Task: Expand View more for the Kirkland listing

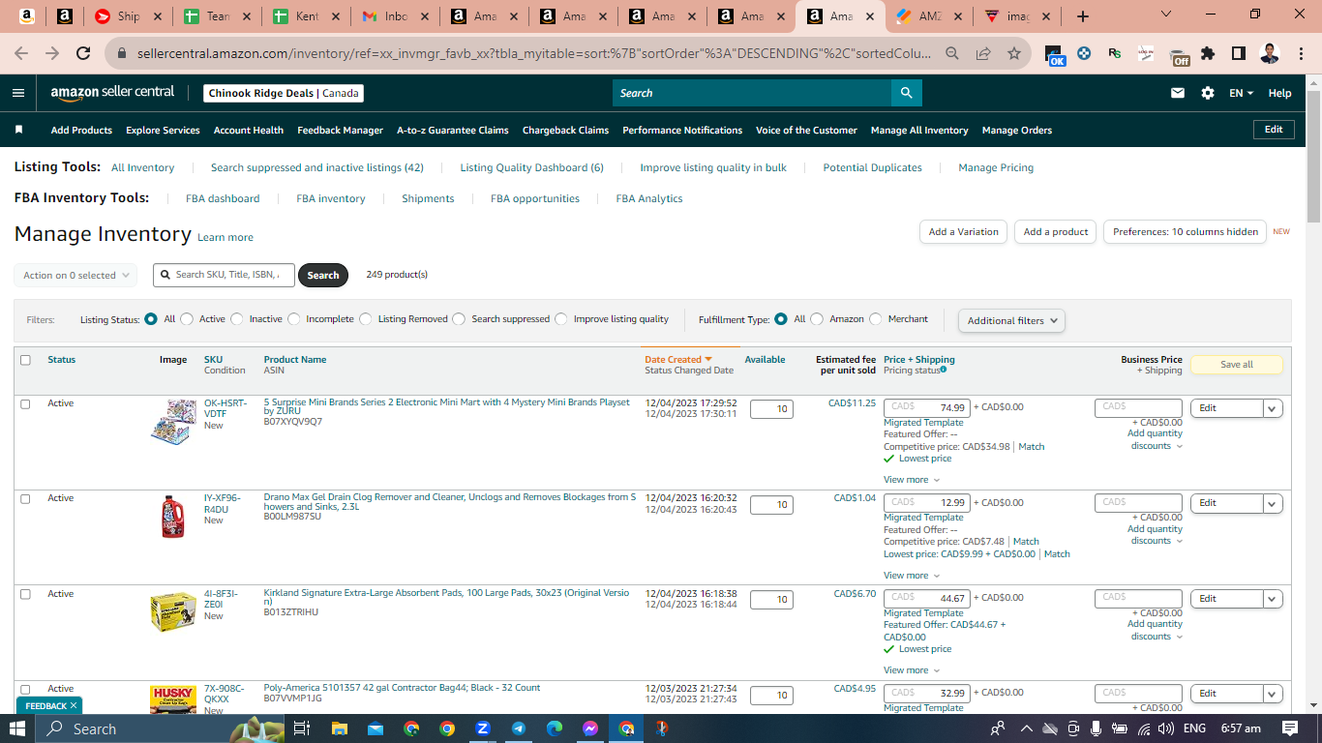Action: (x=911, y=670)
